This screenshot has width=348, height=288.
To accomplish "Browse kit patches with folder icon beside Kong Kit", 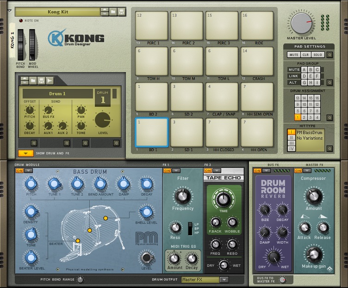I will pyautogui.click(x=113, y=12).
